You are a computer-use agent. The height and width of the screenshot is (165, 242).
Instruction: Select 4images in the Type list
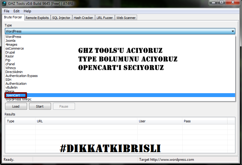pos(120,44)
